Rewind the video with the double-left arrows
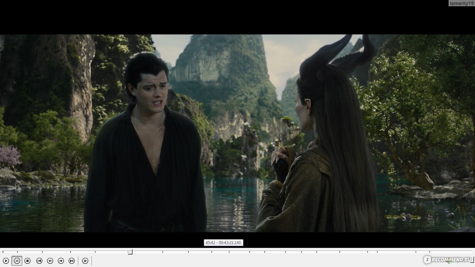This screenshot has width=475, height=267. tap(50, 261)
